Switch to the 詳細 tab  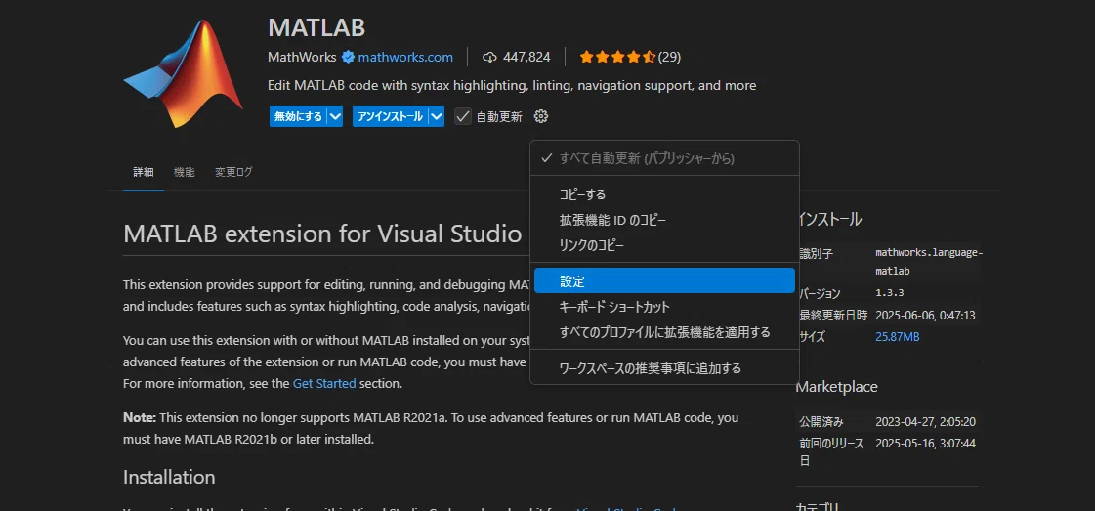pyautogui.click(x=144, y=172)
